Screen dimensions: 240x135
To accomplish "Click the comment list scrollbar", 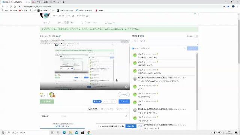I will point(197,82).
